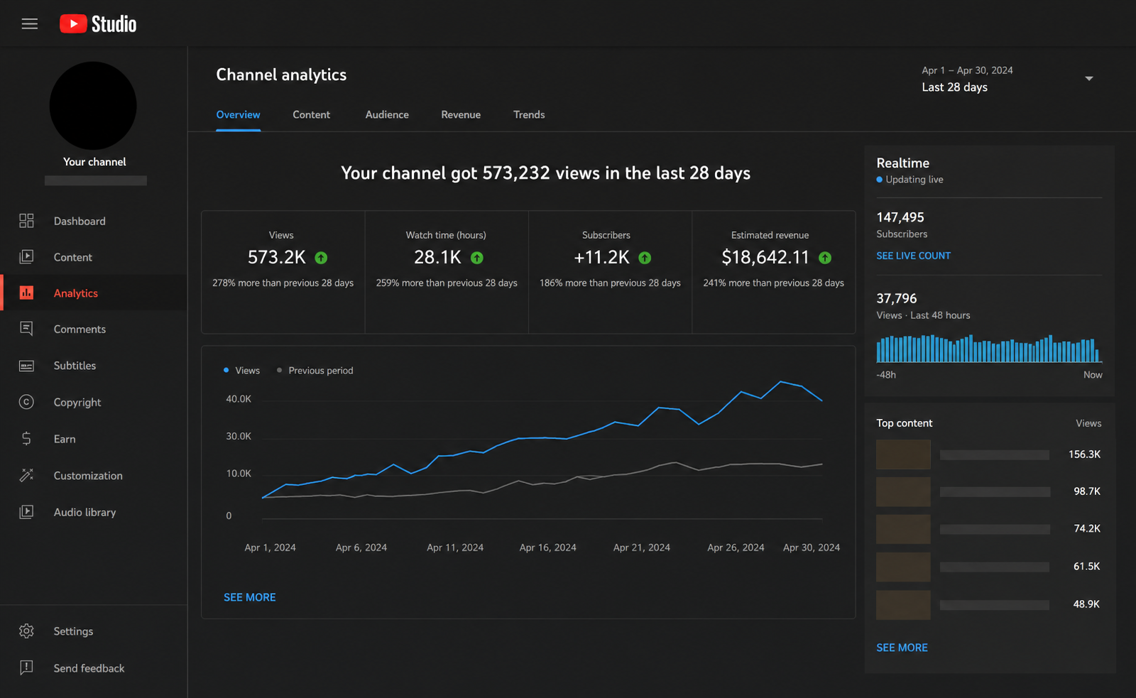Open the Last 28 days date range dropdown
1136x698 pixels.
coord(1088,79)
